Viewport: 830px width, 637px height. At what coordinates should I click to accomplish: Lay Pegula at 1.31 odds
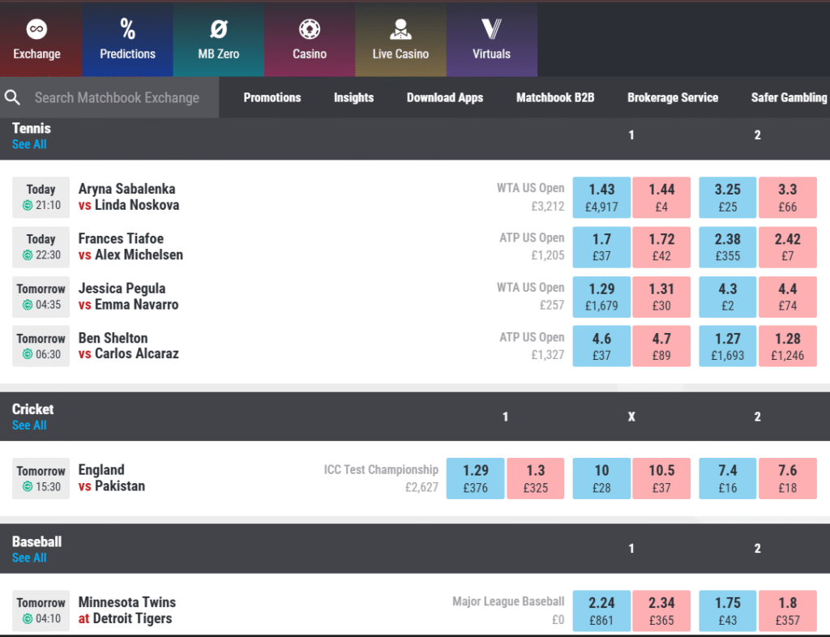661,297
